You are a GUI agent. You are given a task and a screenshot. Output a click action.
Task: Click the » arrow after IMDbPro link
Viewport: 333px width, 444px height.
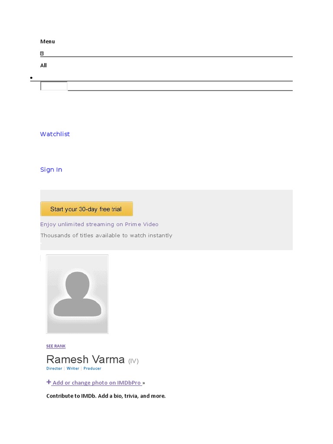click(x=144, y=383)
